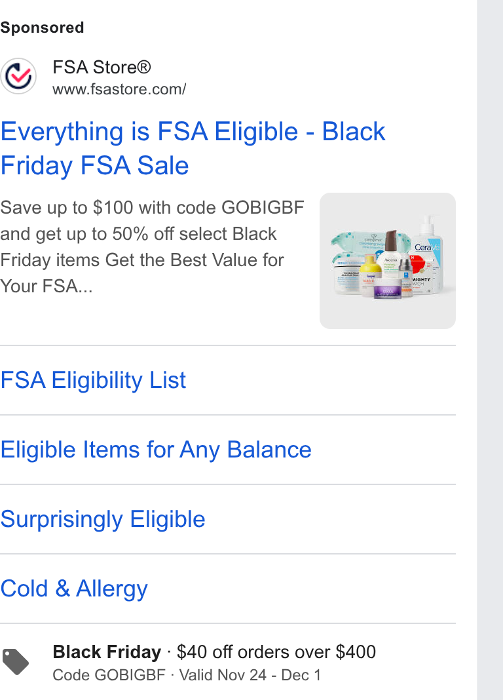Click the skincare products thumbnail image

(x=388, y=261)
